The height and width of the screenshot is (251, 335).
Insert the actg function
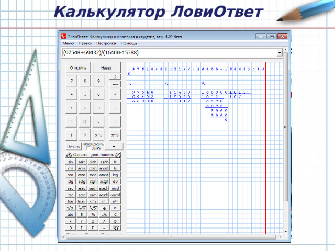[x=82, y=181]
